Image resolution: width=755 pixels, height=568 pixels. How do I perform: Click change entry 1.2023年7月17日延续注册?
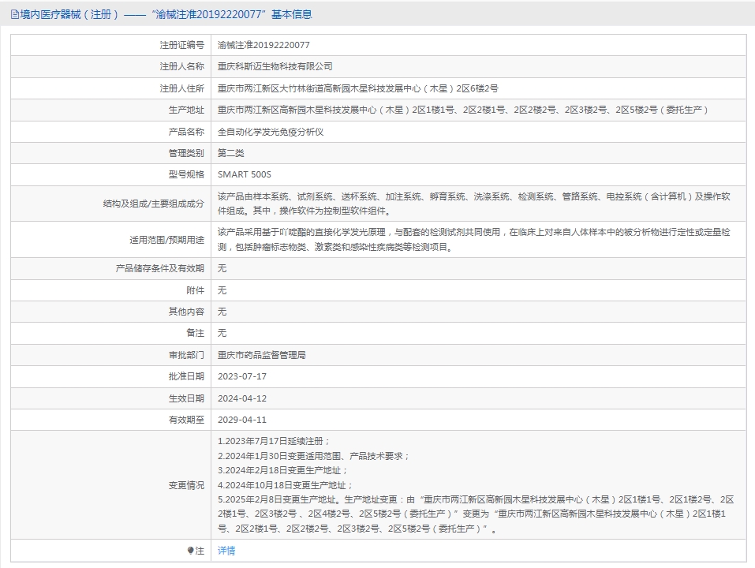click(274, 441)
